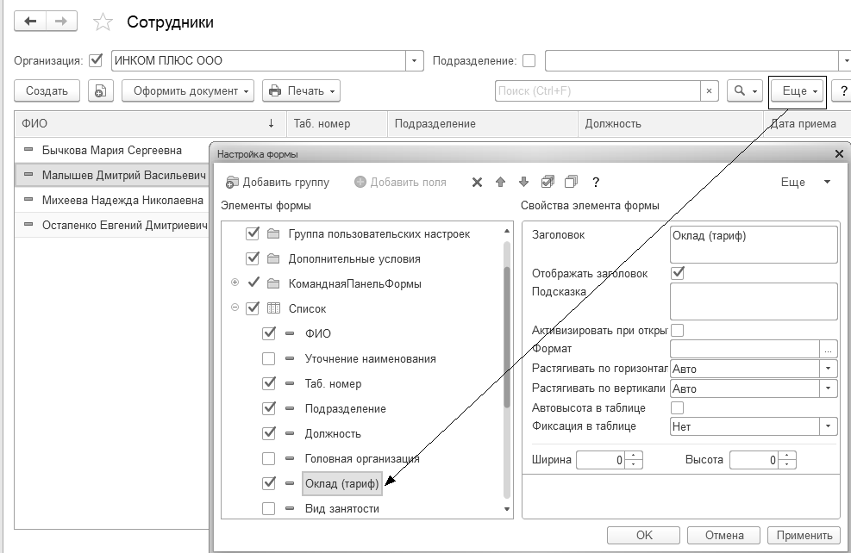Toggle the Отображать заголовок checkbox
851x553 pixels.
pyautogui.click(x=678, y=273)
